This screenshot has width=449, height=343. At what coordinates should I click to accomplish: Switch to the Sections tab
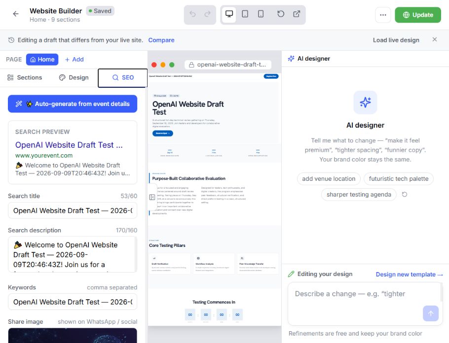25,77
